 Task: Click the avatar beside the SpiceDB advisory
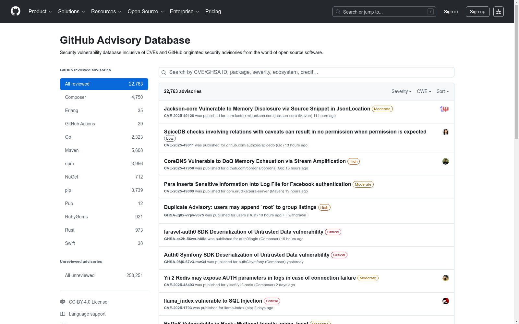pyautogui.click(x=445, y=132)
